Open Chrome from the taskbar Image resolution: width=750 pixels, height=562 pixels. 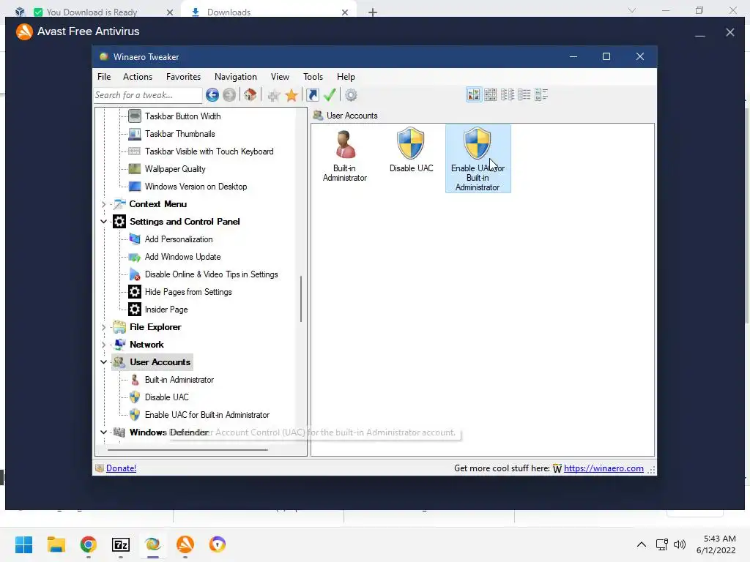click(x=89, y=544)
